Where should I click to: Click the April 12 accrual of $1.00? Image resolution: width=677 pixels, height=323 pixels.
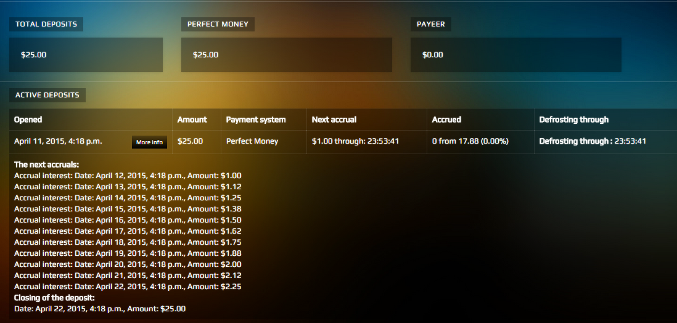point(128,176)
